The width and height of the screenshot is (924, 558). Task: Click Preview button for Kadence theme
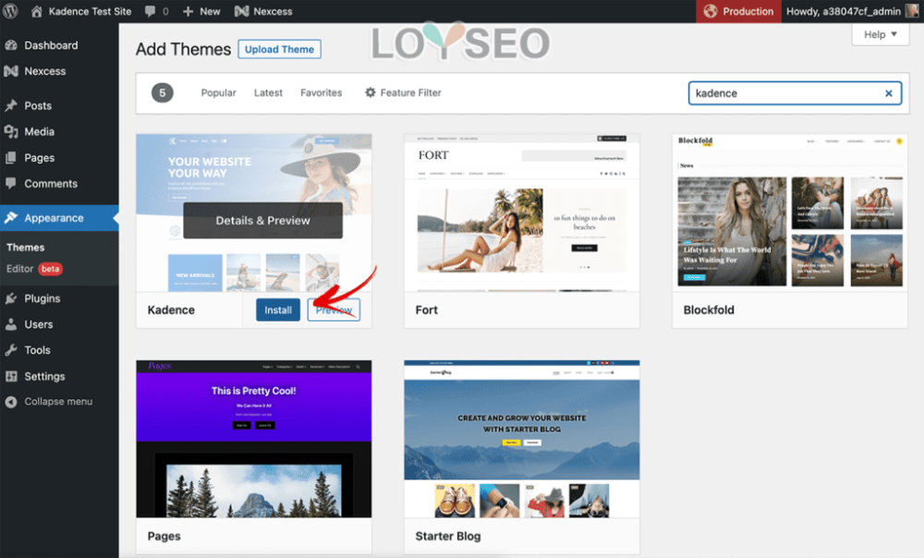334,309
